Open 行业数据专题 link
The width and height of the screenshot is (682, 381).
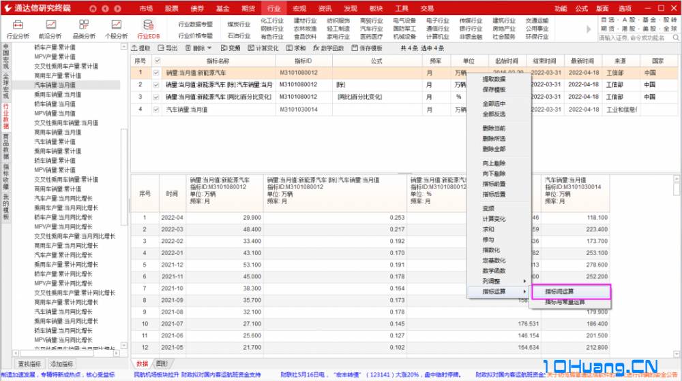pyautogui.click(x=196, y=24)
